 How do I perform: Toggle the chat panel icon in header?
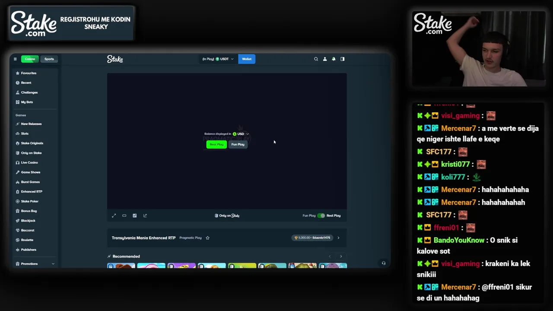pyautogui.click(x=343, y=59)
